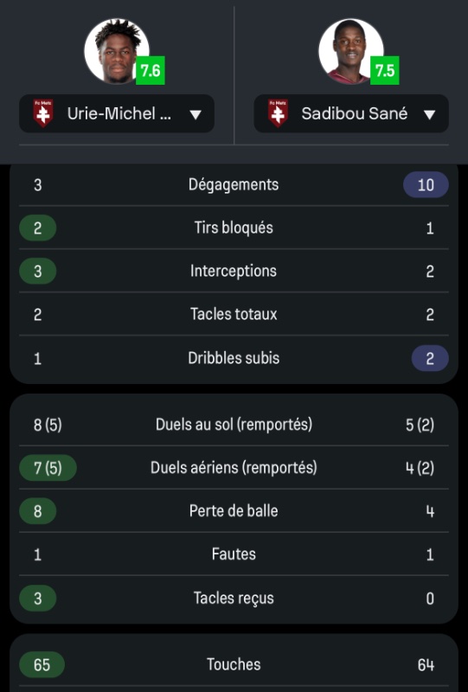
Task: Click Urie-Michel's player photo
Action: point(117,51)
